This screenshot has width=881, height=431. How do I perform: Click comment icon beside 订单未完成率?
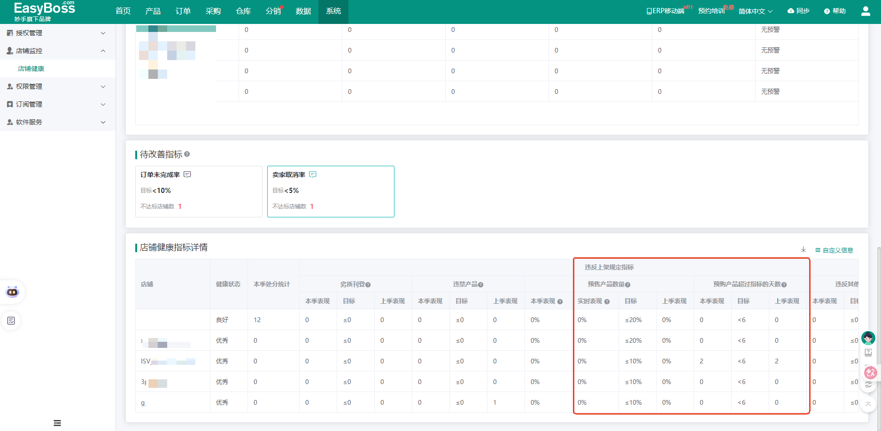tap(187, 175)
